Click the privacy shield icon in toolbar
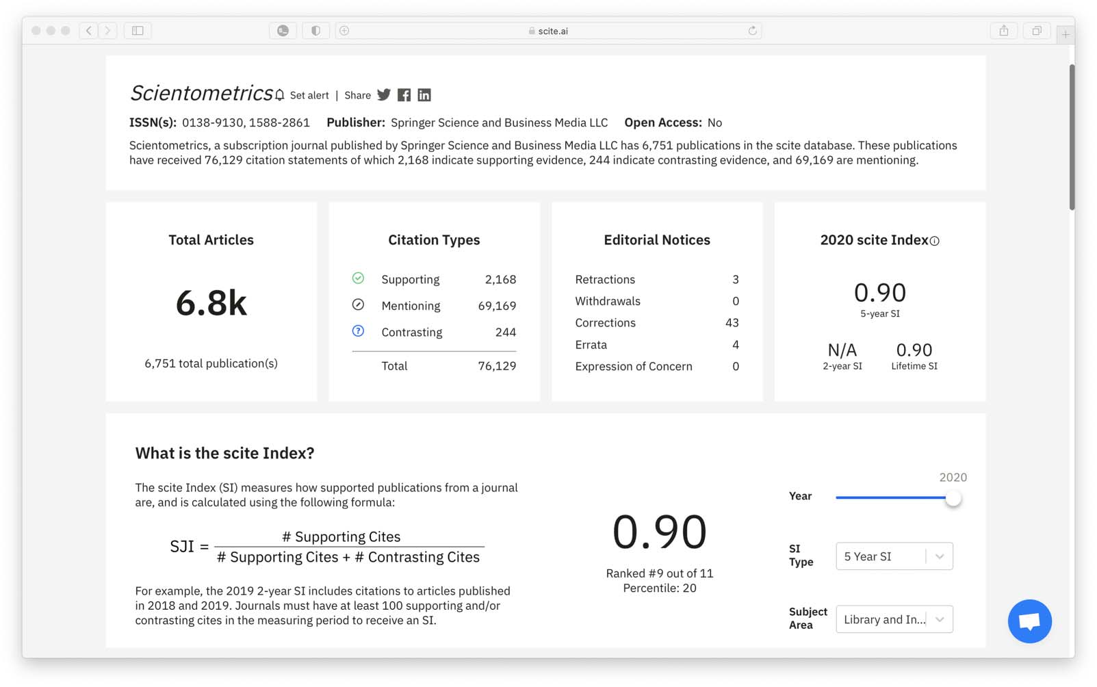This screenshot has height=687, width=1097. tap(315, 31)
